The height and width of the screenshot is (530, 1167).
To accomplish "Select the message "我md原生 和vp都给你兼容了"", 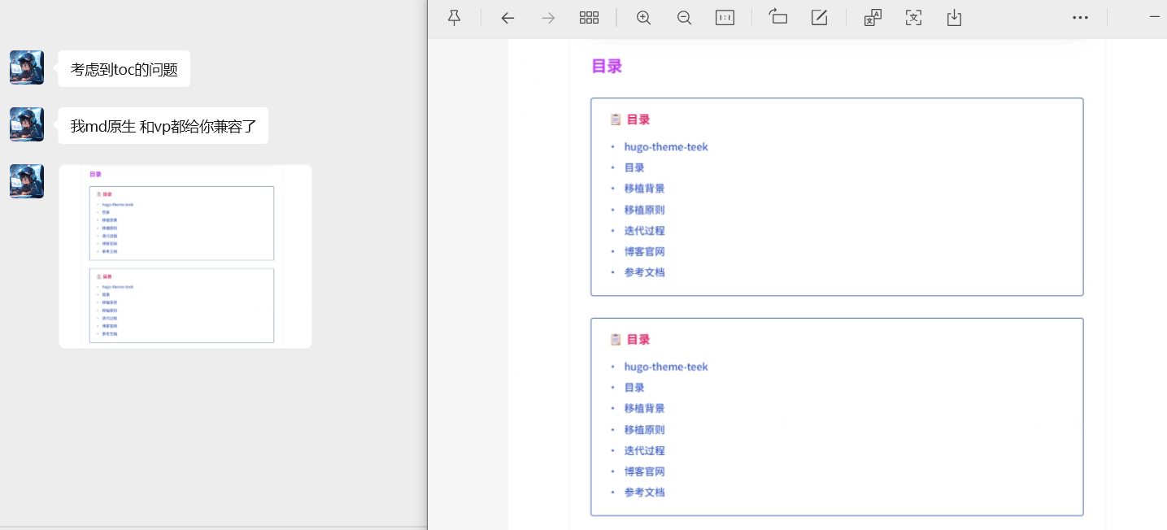I will pyautogui.click(x=163, y=126).
